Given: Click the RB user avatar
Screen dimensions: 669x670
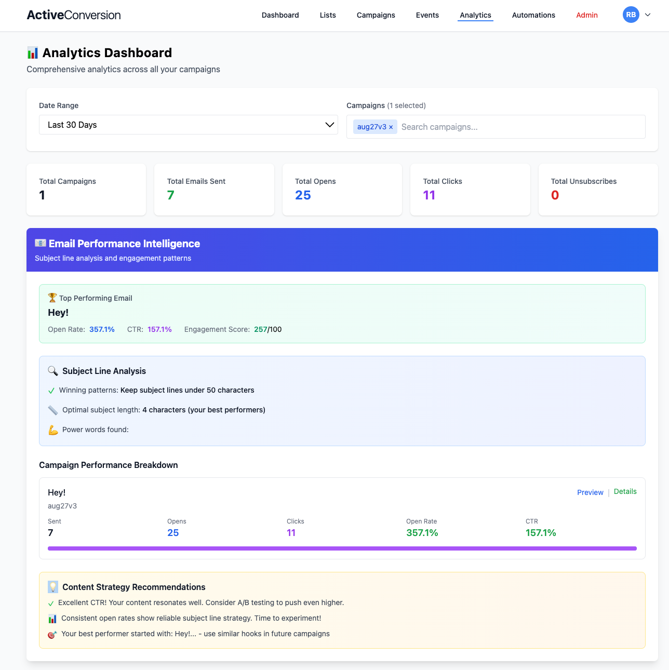Looking at the screenshot, I should [631, 15].
